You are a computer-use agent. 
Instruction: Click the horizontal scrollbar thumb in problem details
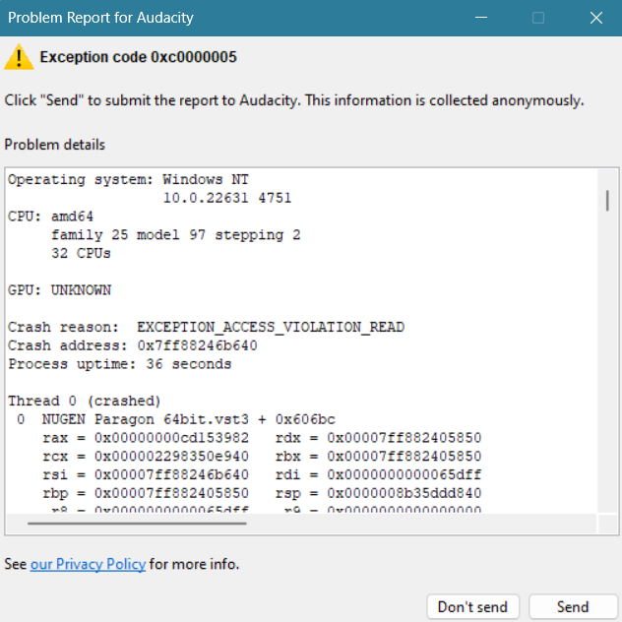pyautogui.click(x=137, y=524)
